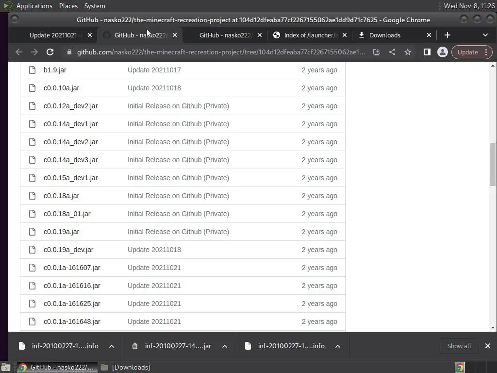Share this page from the address bar
497x373 pixels.
coord(392,52)
